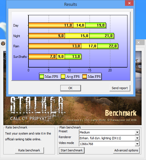Confirm results with the OK button

tap(71, 88)
